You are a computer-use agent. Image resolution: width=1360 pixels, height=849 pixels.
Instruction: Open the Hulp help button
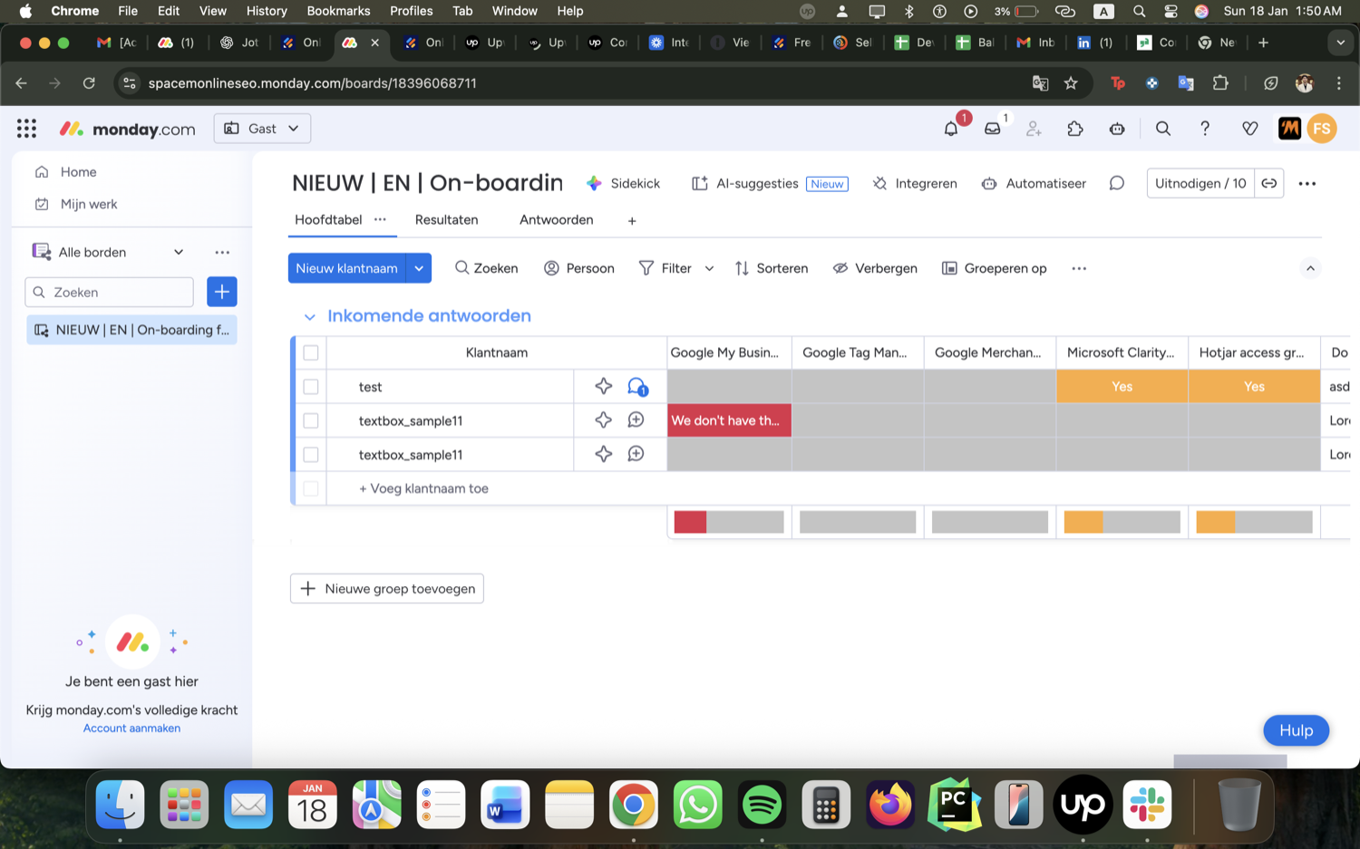tap(1297, 730)
